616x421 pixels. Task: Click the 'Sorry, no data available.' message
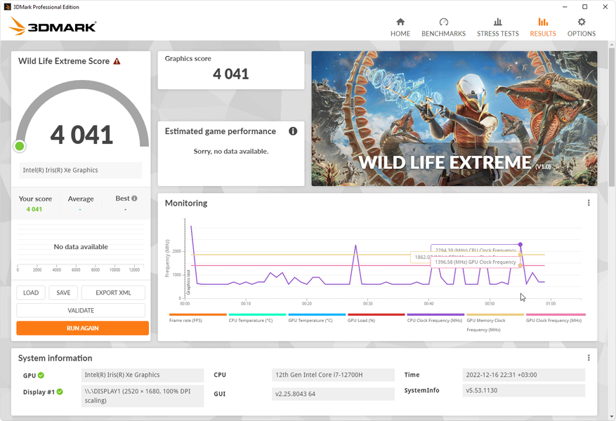pos(231,152)
